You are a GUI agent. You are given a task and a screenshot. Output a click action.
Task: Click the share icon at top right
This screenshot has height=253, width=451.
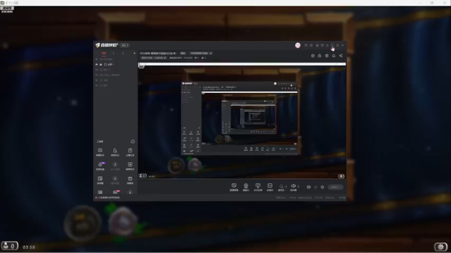click(x=341, y=56)
